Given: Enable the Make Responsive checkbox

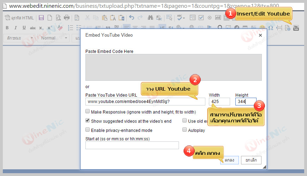Looking at the screenshot, I should pyautogui.click(x=88, y=111).
